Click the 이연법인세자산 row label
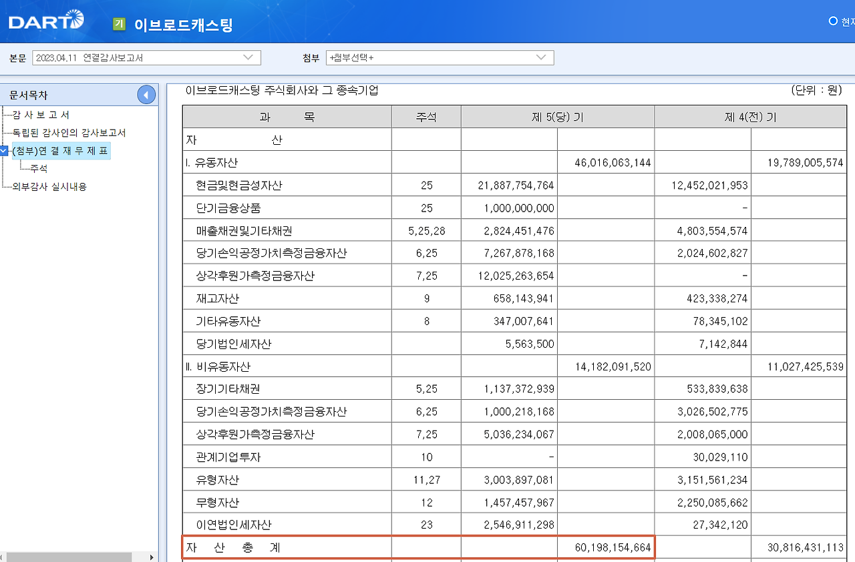 click(234, 525)
